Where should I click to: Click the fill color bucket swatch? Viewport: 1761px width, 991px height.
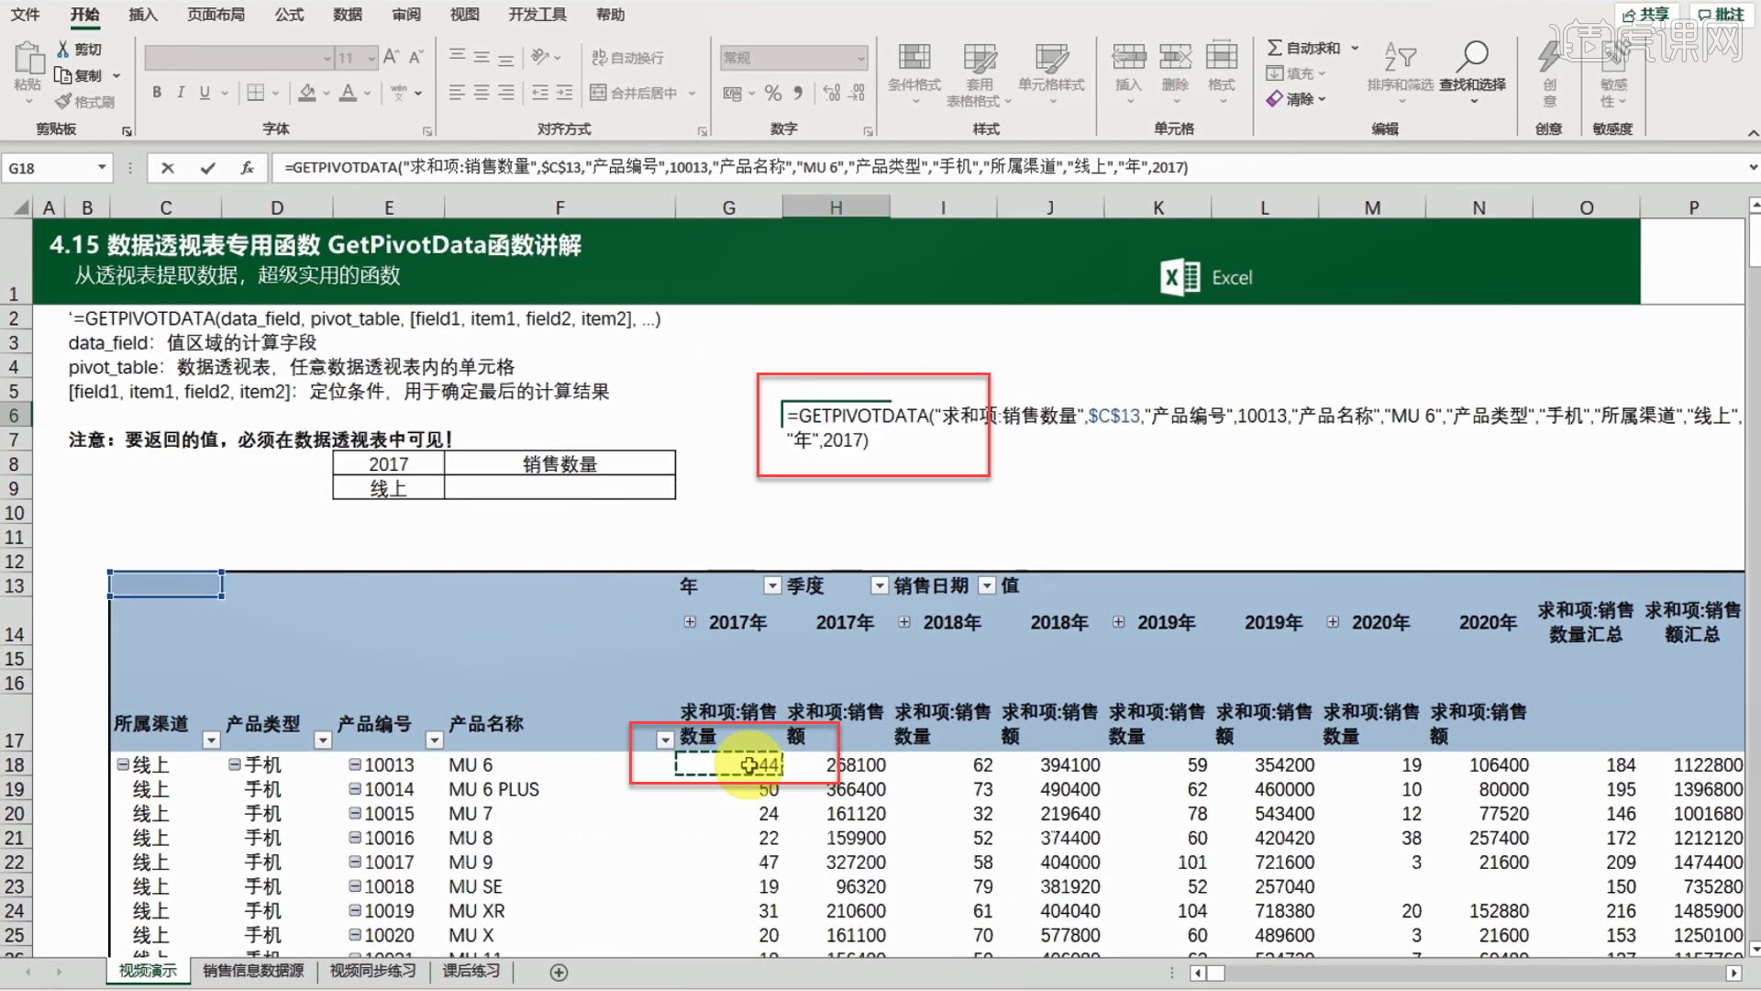click(x=307, y=93)
